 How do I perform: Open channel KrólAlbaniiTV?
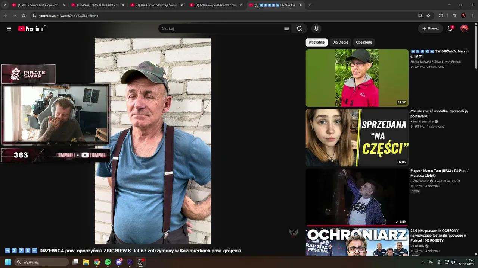pos(420,181)
